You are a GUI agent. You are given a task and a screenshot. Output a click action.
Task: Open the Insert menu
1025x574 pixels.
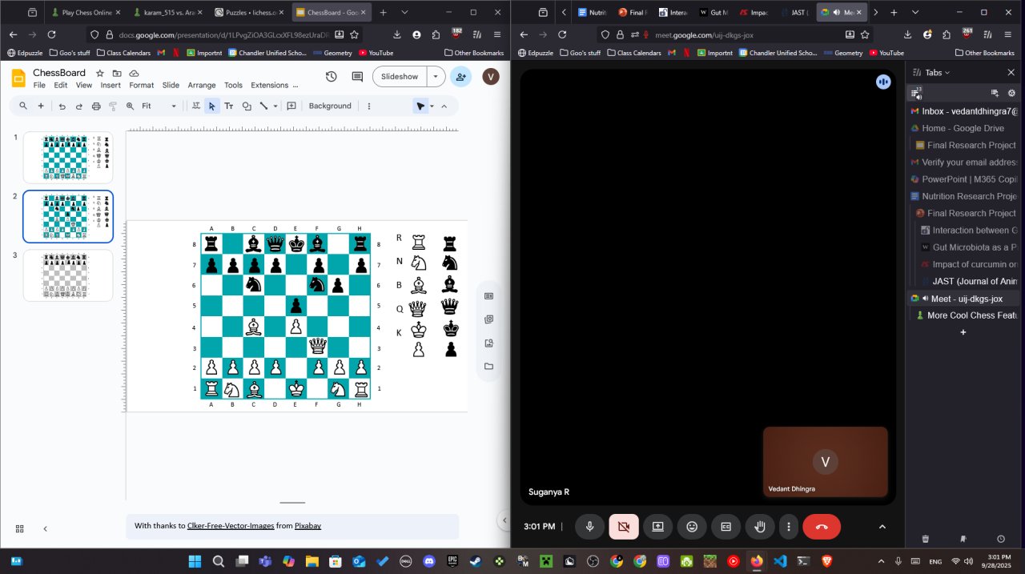click(x=111, y=85)
